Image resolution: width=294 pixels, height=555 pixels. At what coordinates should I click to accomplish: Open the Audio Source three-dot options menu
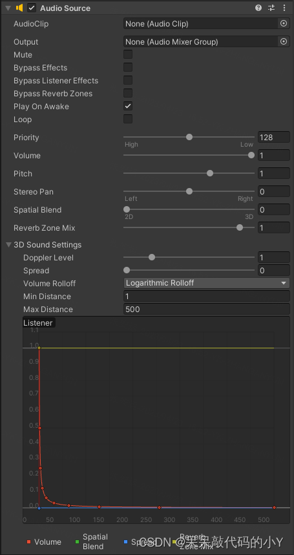[284, 8]
